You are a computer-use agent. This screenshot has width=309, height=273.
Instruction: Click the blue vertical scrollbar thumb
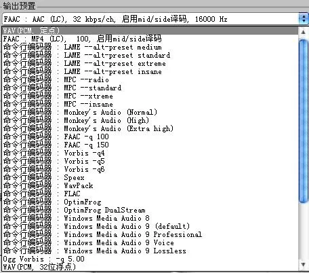[x=304, y=121]
